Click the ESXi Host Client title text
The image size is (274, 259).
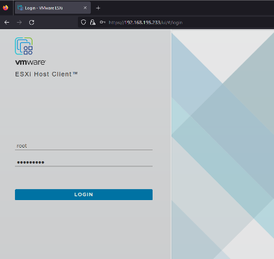click(x=46, y=74)
